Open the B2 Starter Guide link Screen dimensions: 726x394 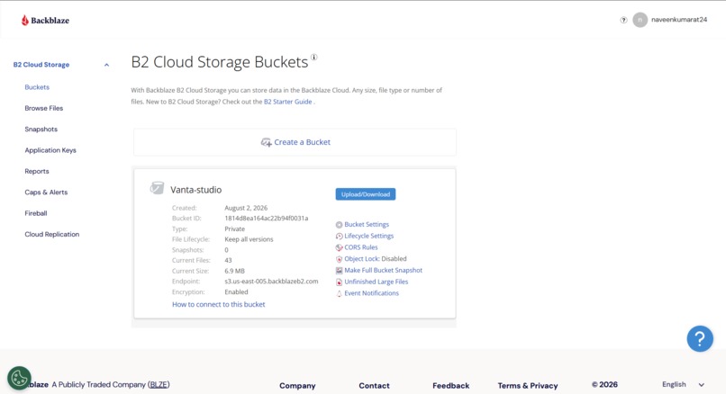(x=287, y=102)
